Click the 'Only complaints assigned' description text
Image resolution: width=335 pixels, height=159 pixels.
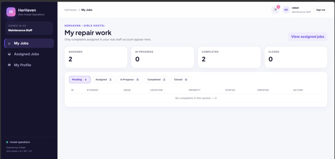coord(108,39)
